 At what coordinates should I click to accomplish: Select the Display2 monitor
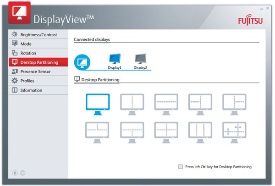pyautogui.click(x=141, y=61)
